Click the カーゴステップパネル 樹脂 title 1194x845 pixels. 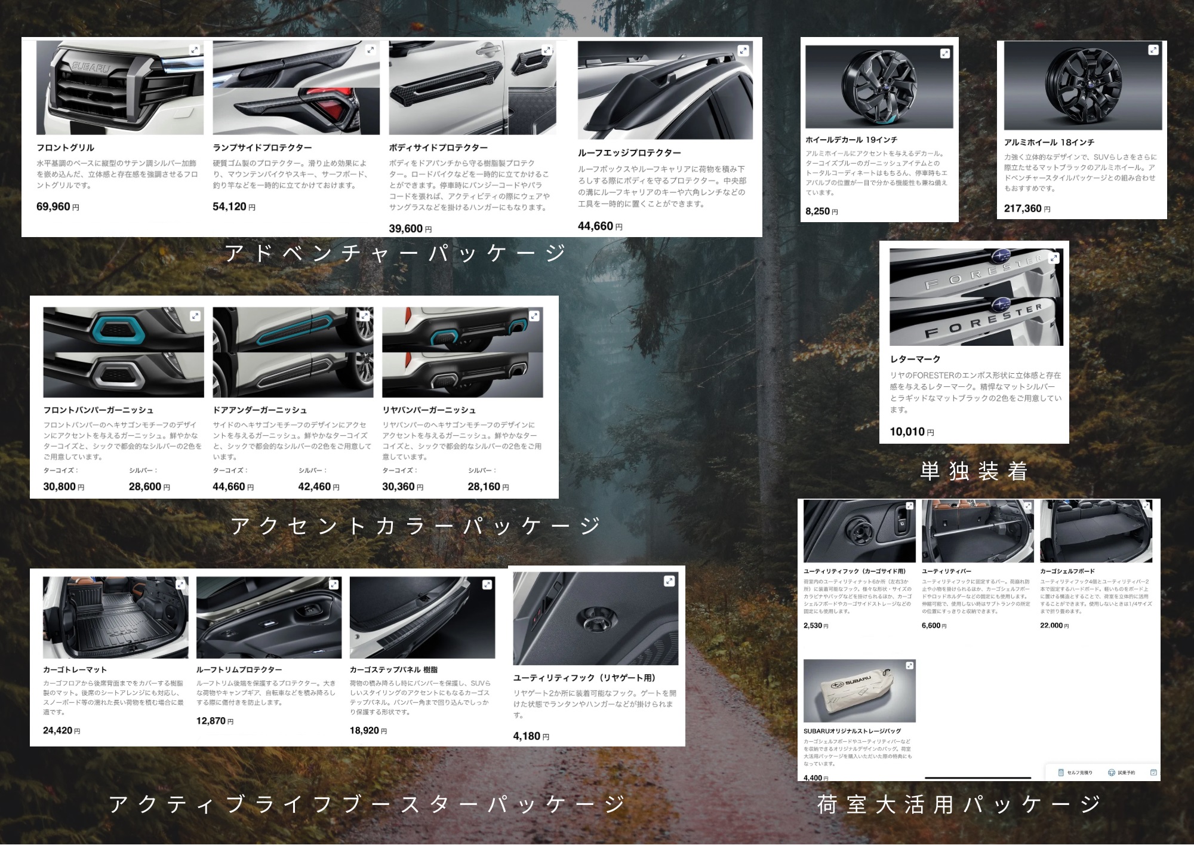(393, 669)
